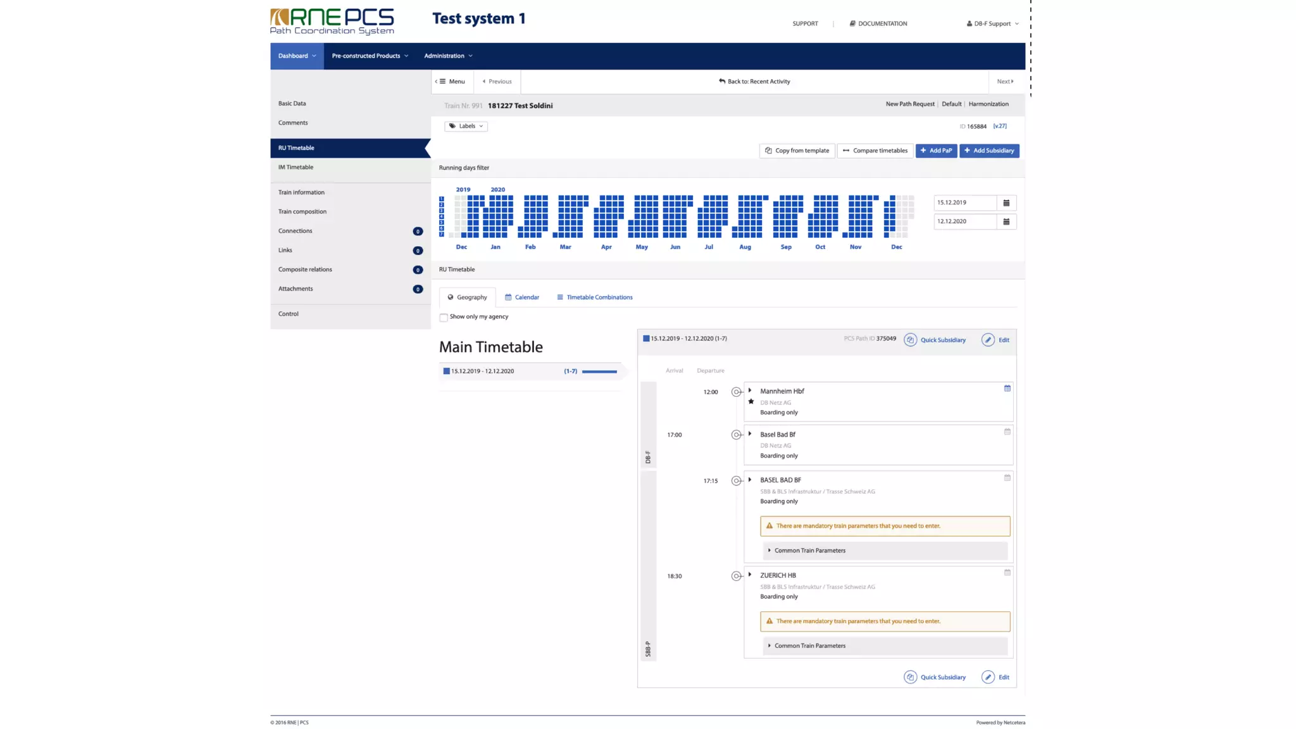Image resolution: width=1296 pixels, height=729 pixels.
Task: Expand Common Train Parameters under BASEL BAD BF
Action: [x=809, y=551]
